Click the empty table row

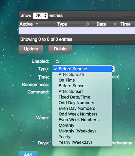point(77,31)
